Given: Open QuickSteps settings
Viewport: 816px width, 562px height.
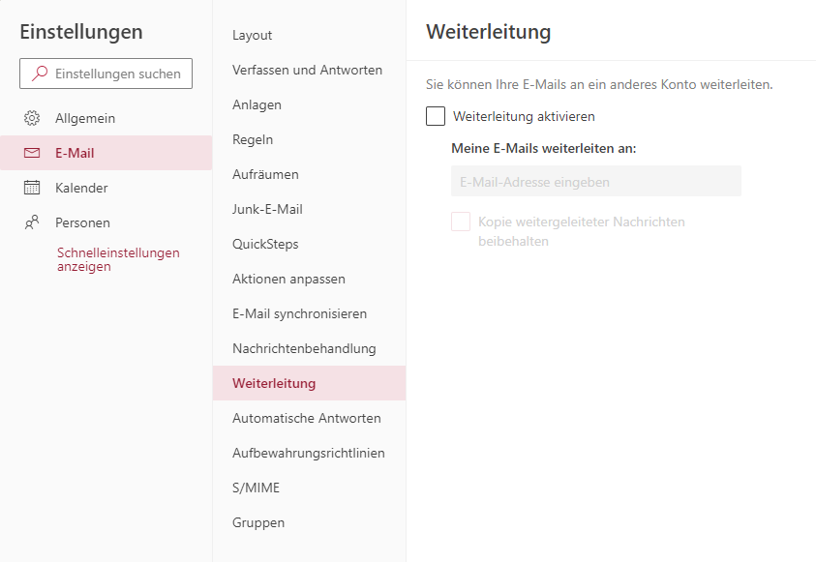Looking at the screenshot, I should [265, 244].
